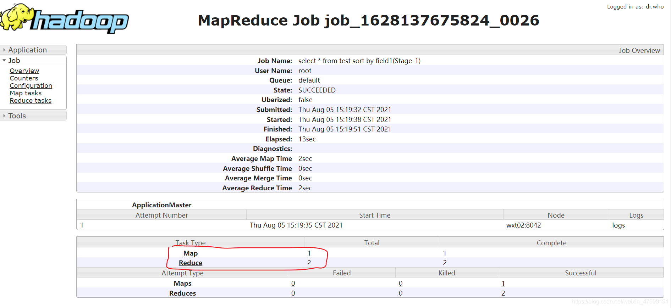The image size is (671, 308).
Task: Select the SUCCEEDED state value
Action: 317,90
